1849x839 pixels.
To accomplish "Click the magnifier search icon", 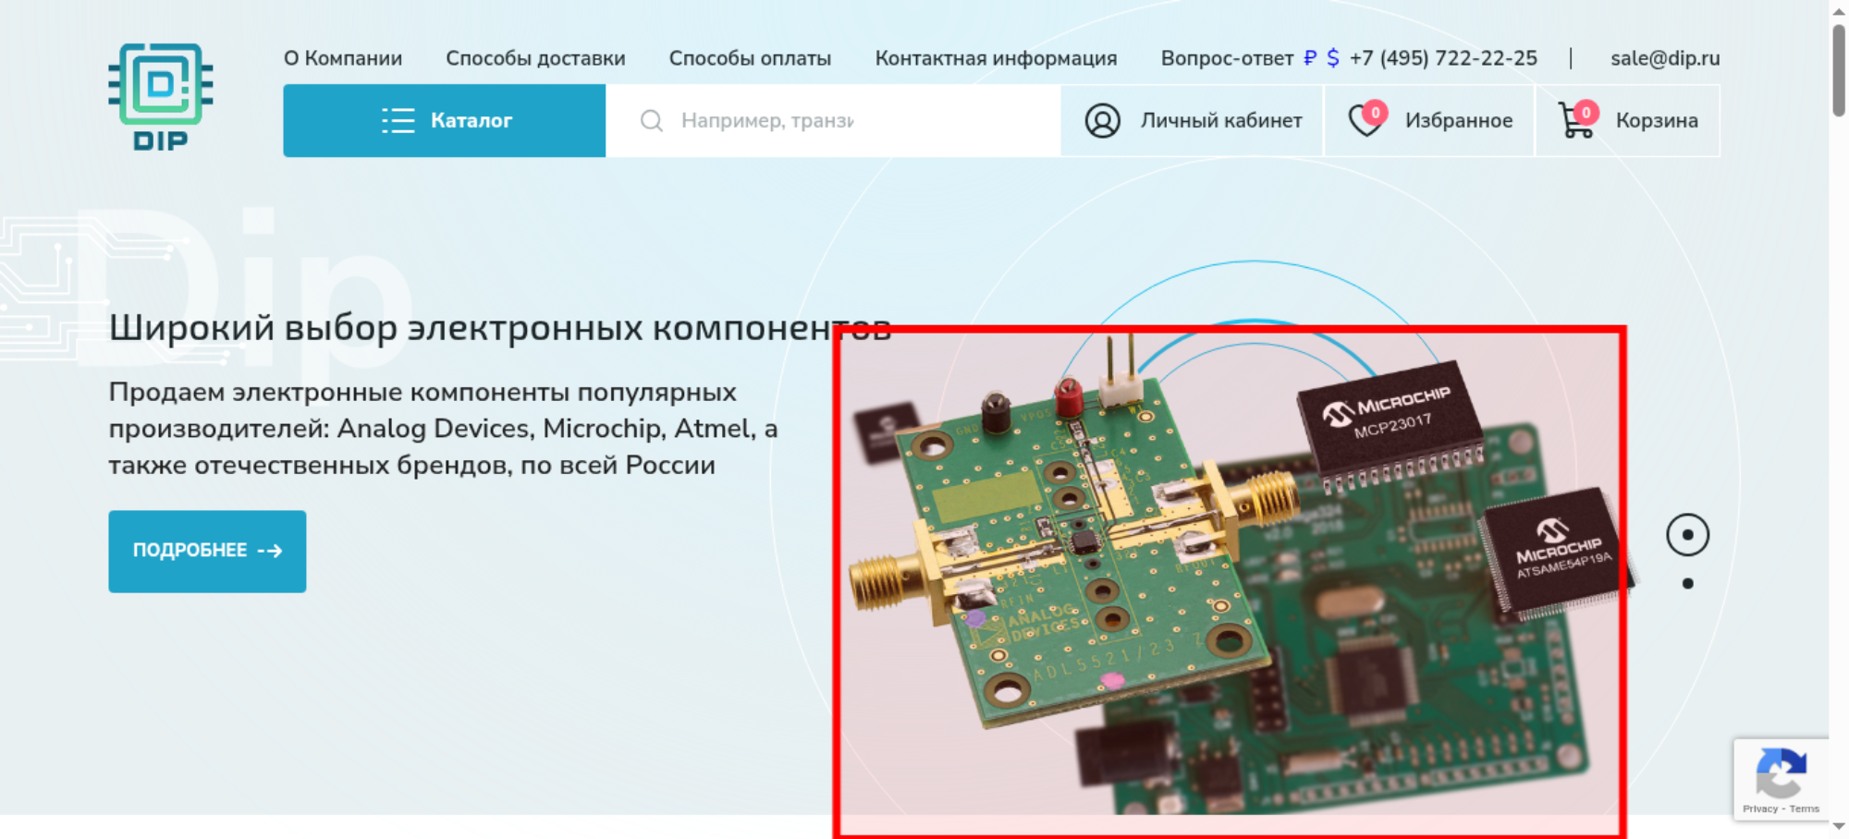I will 652,121.
